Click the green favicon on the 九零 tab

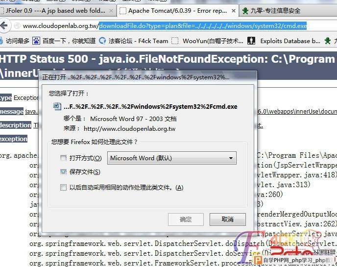click(245, 11)
